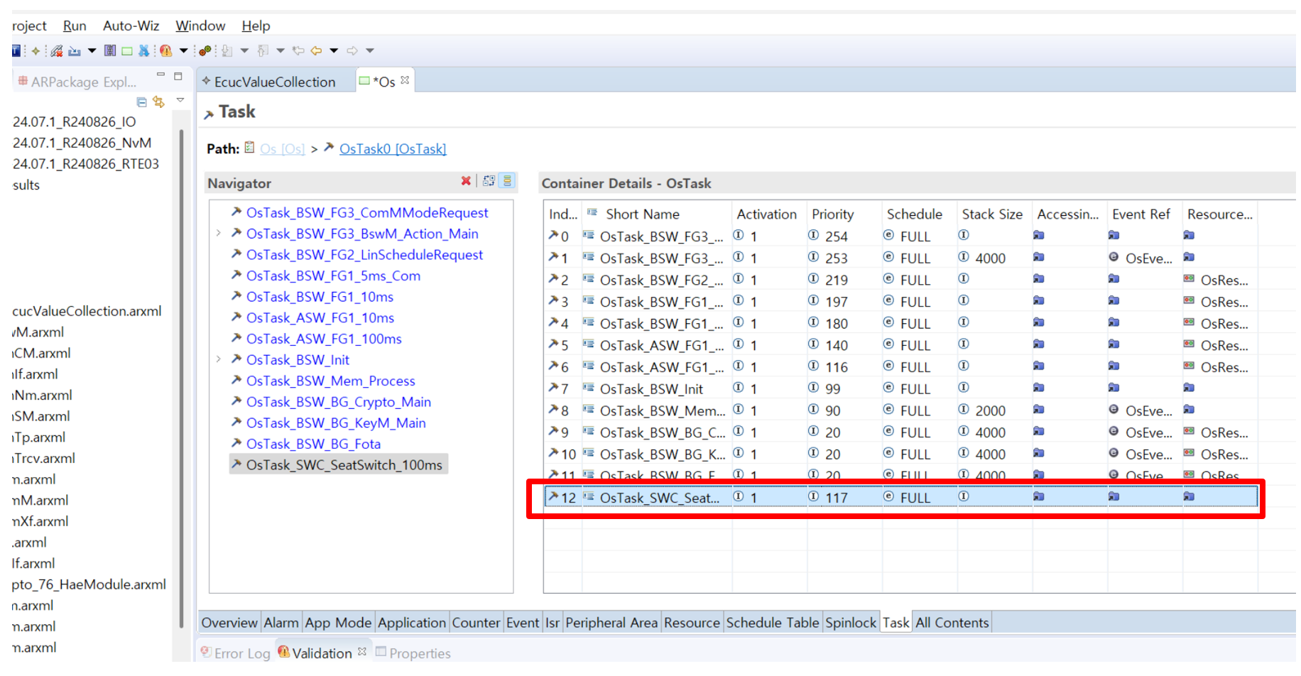1301x676 pixels.
Task: Click the Link with Editor yellow arrows icon
Action: (x=159, y=102)
